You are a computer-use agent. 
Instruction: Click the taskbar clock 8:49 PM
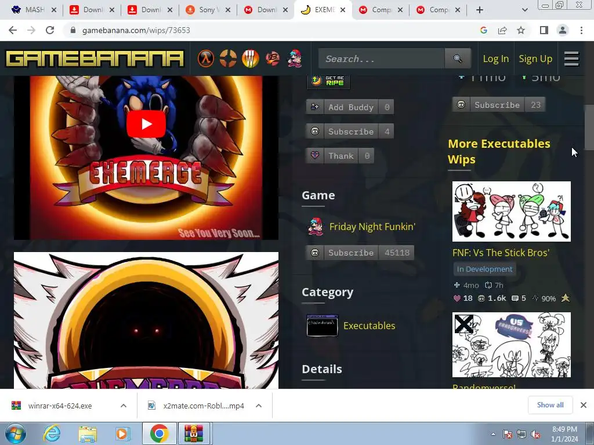pyautogui.click(x=564, y=434)
